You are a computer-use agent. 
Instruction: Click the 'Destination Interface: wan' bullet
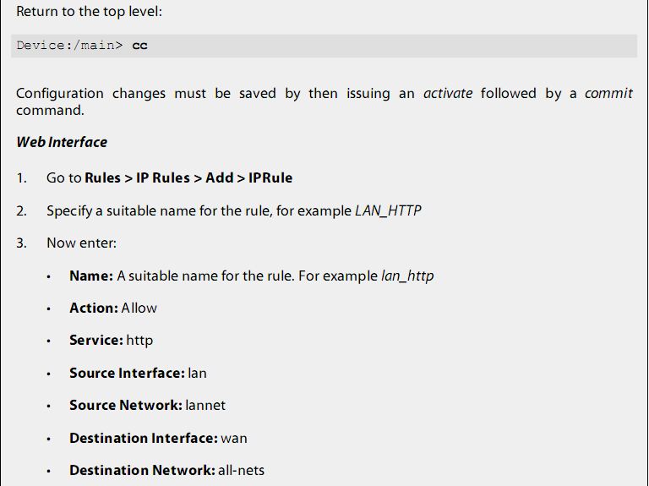(158, 438)
